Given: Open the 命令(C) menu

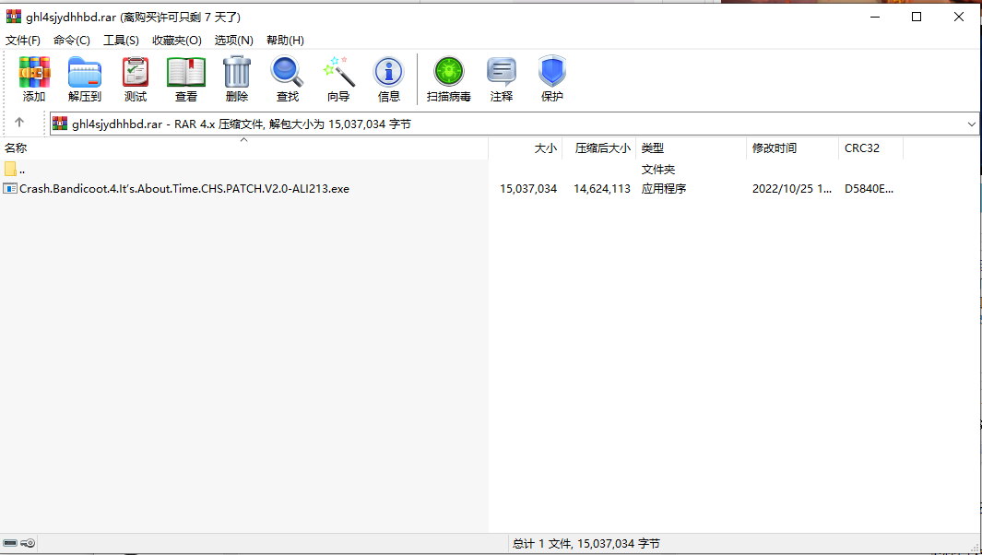Looking at the screenshot, I should [x=72, y=40].
